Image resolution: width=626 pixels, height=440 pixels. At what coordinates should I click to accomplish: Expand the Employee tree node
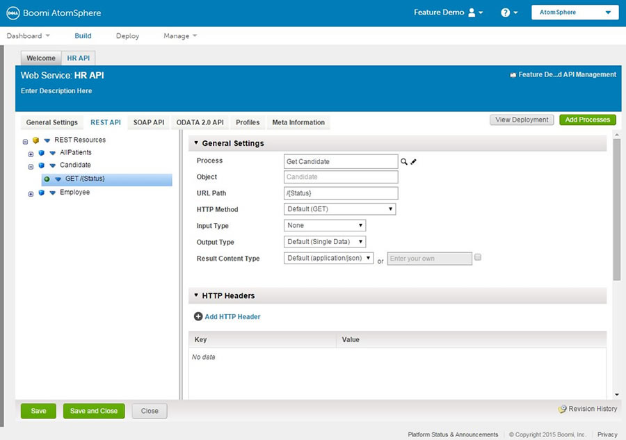[31, 194]
